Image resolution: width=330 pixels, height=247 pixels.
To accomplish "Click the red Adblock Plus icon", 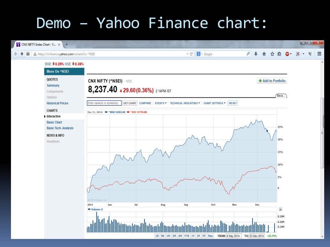I will pyautogui.click(x=287, y=54).
